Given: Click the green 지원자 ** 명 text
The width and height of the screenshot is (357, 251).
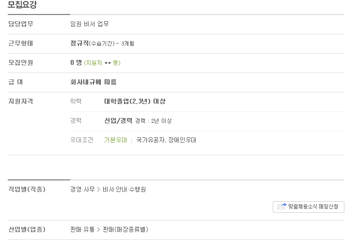Looking at the screenshot, I should click(102, 63).
